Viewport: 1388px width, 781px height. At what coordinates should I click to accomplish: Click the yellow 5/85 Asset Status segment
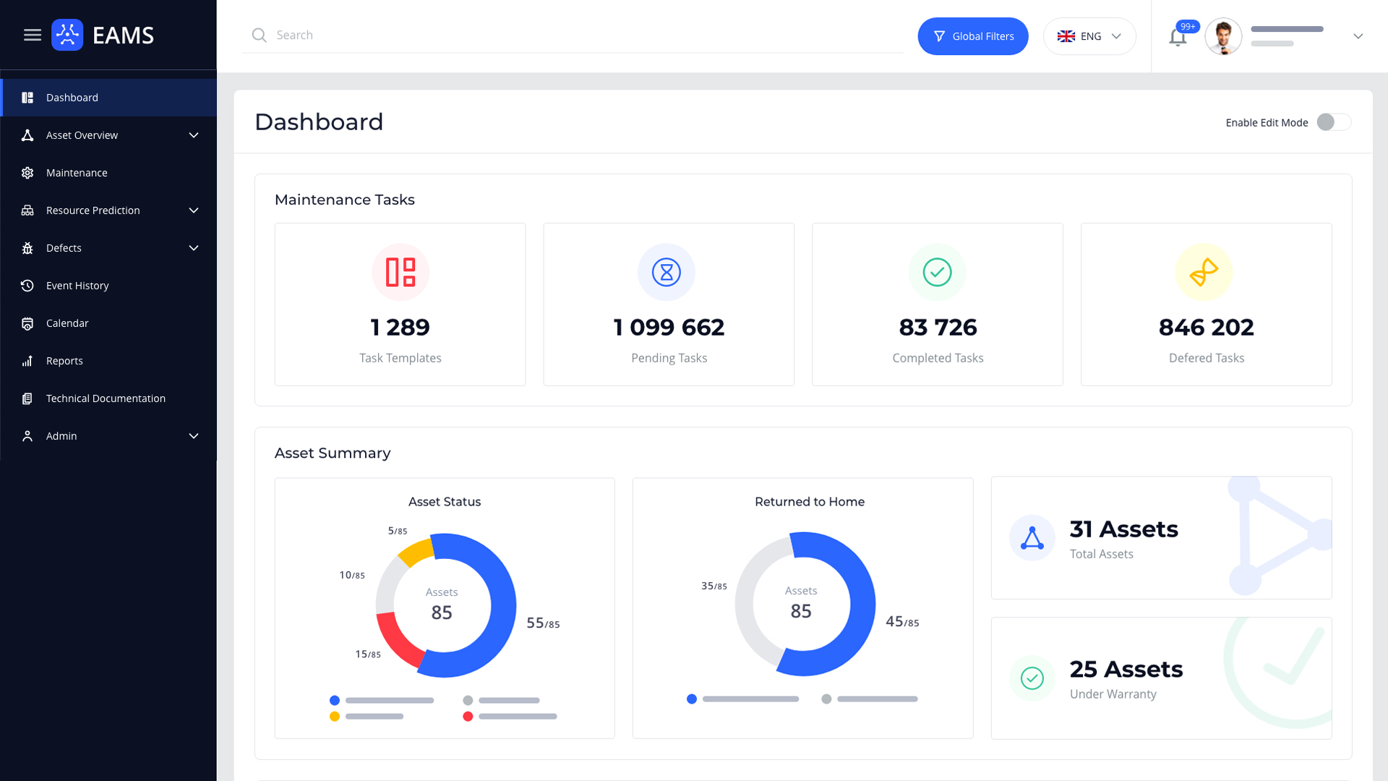click(417, 551)
